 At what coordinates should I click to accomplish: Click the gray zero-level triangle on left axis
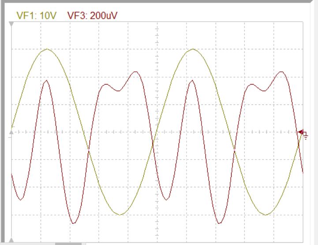11,132
